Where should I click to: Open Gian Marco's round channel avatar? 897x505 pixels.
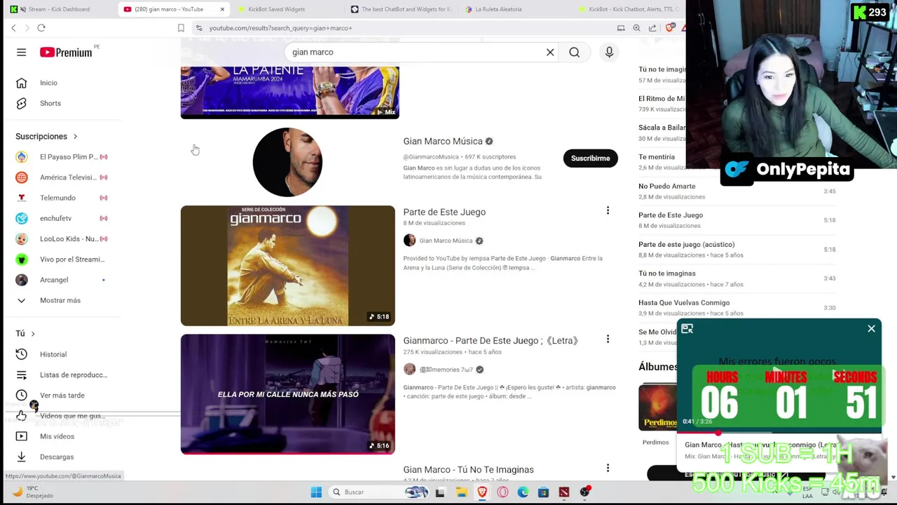(x=287, y=162)
